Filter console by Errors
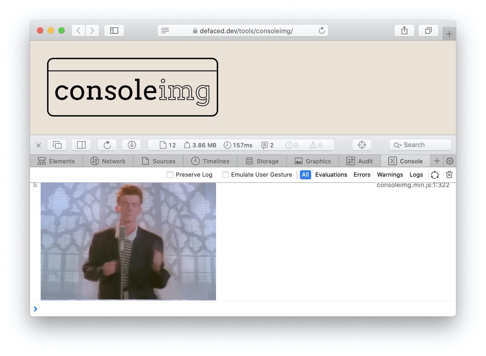 point(362,175)
